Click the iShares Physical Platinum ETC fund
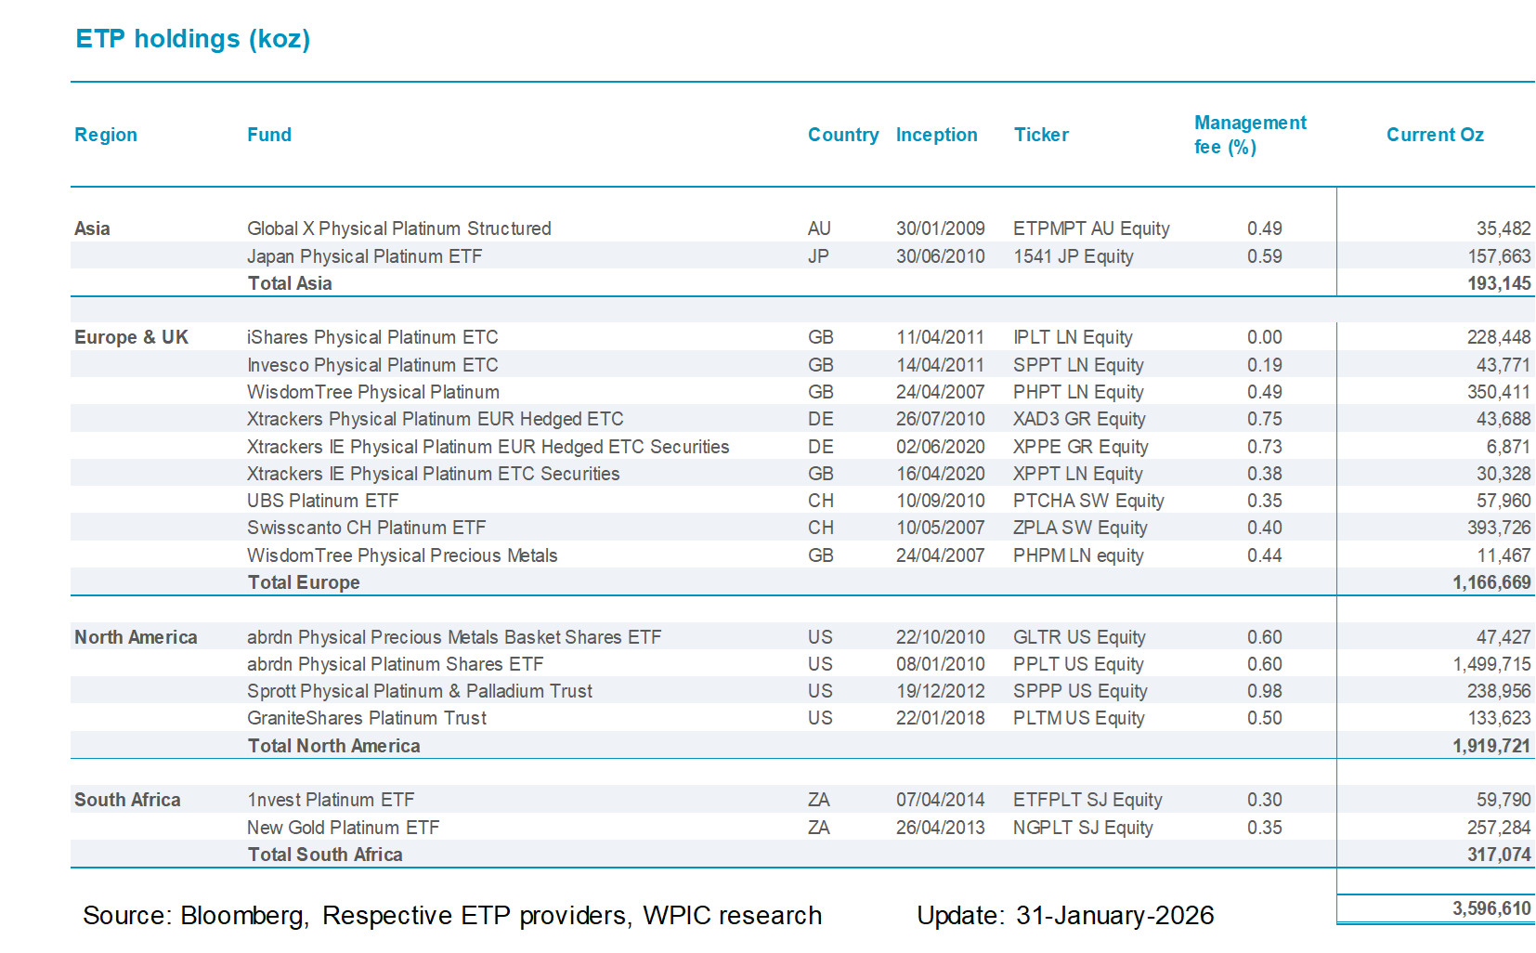Image resolution: width=1536 pixels, height=953 pixels. (372, 337)
